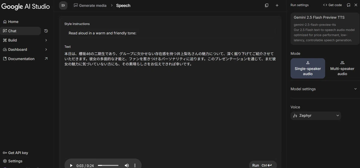This screenshot has width=360, height=168.
Task: Select Single-speaker audio mode
Action: [308, 68]
